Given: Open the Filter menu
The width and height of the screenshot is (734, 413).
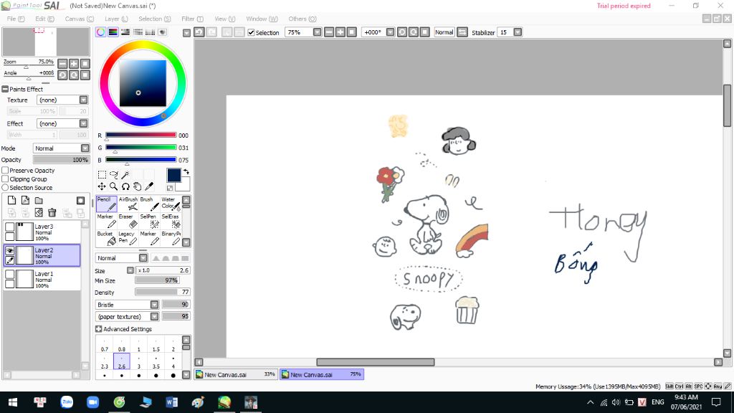Looking at the screenshot, I should (x=192, y=19).
